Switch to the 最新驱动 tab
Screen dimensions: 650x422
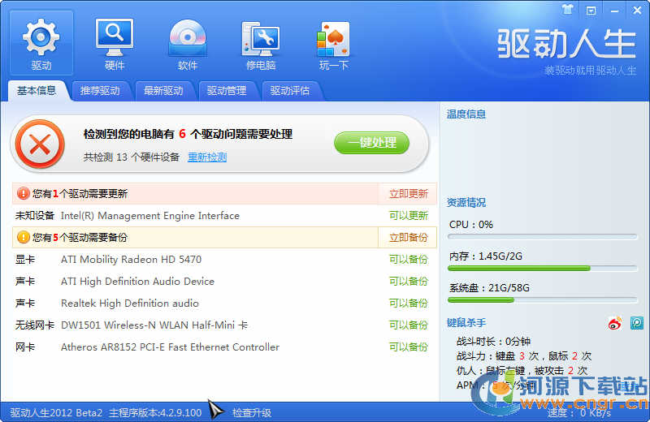click(163, 91)
